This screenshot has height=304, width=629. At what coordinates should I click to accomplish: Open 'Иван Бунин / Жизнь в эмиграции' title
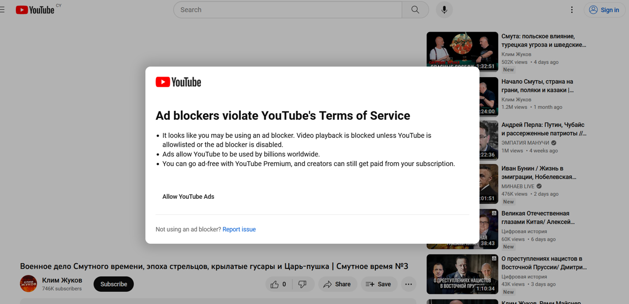pyautogui.click(x=539, y=173)
